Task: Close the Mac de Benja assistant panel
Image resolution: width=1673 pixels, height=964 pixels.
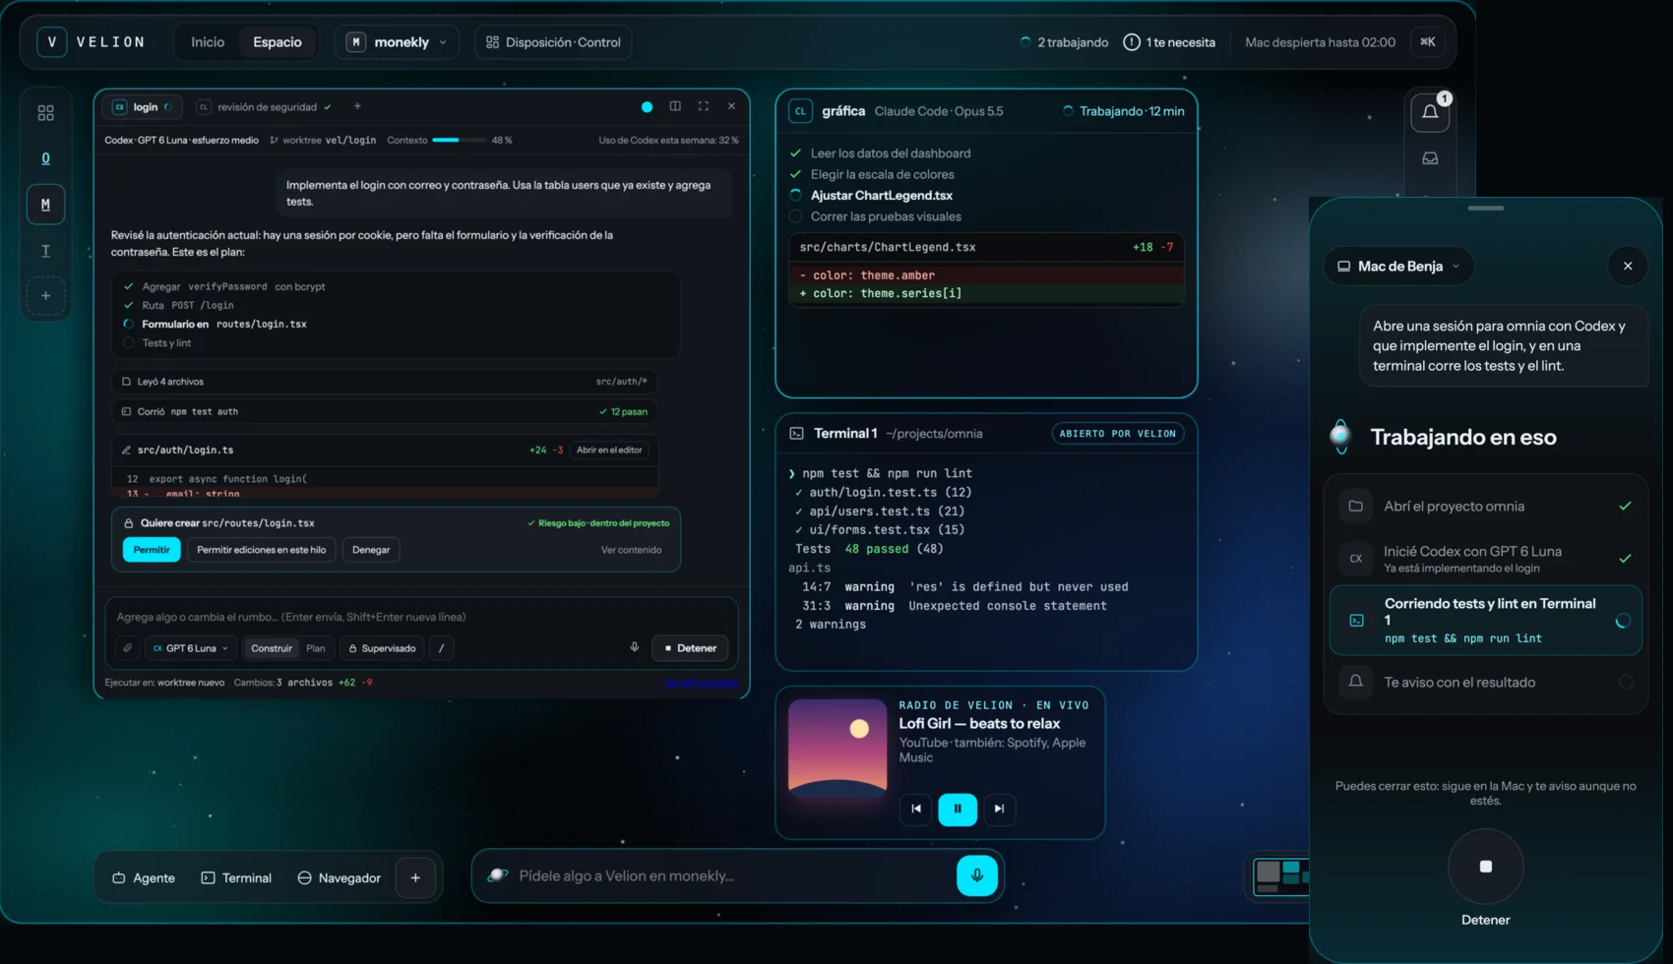Action: [1628, 266]
